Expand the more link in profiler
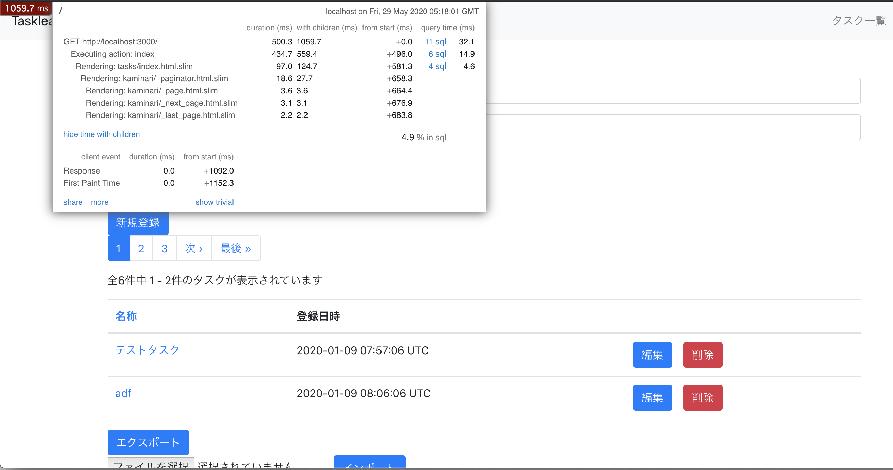The image size is (893, 470). [99, 202]
